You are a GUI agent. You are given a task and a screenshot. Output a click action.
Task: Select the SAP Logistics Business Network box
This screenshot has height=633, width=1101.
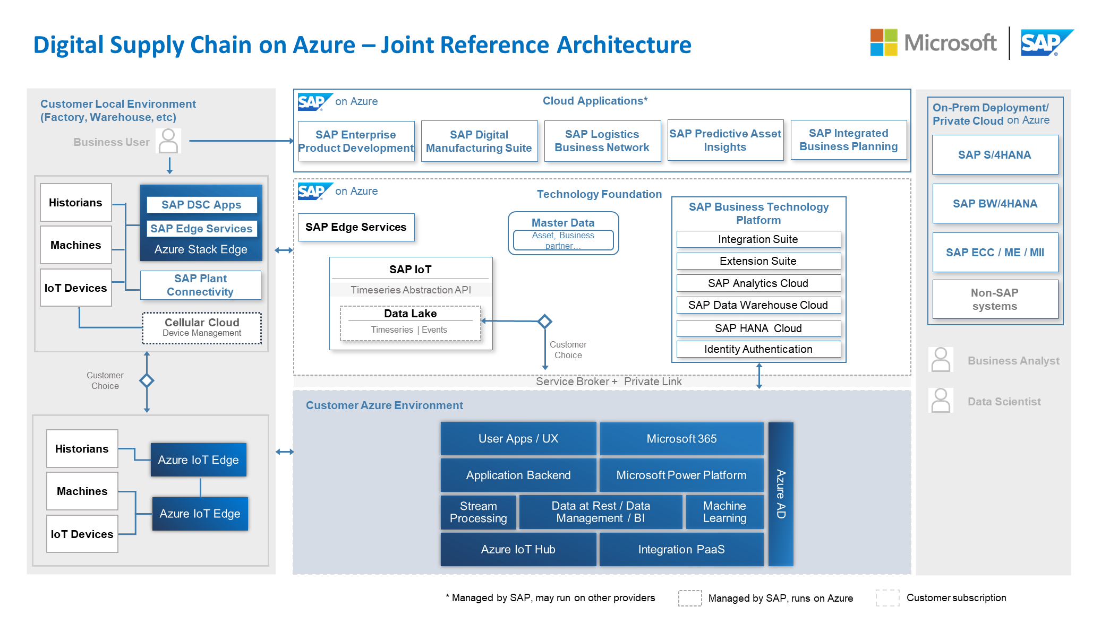coord(602,141)
